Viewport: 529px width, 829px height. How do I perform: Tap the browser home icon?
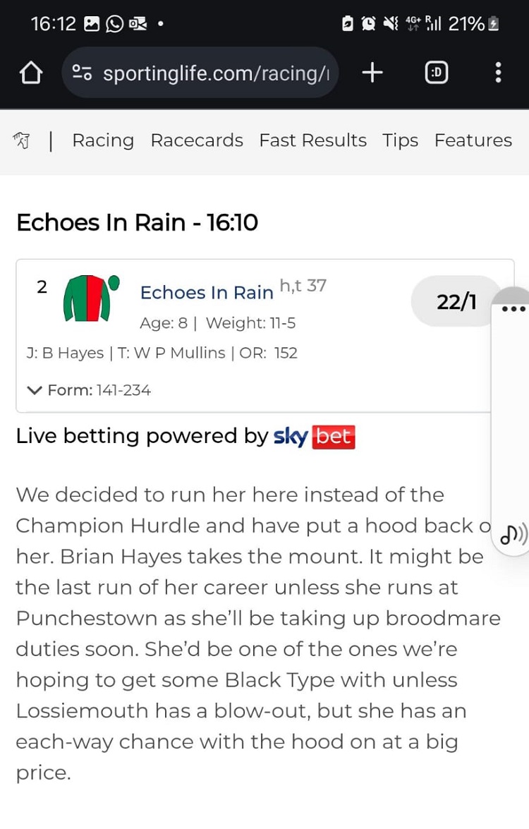coord(31,73)
